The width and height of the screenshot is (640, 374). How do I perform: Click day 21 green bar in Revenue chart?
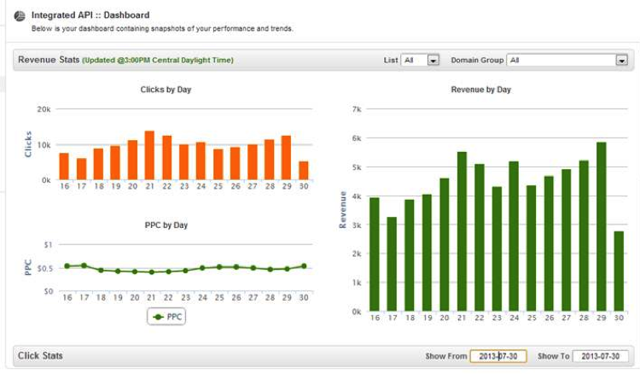pos(462,231)
